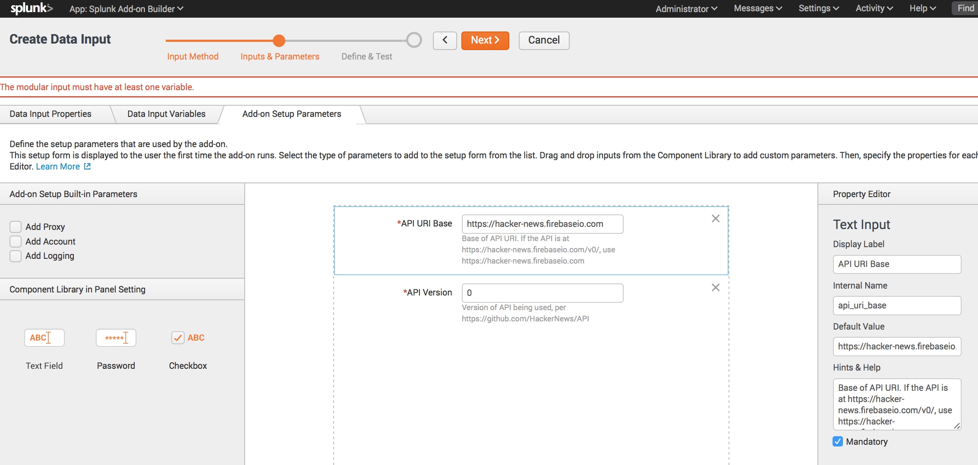The width and height of the screenshot is (978, 465).
Task: Click the orange Next button
Action: click(485, 40)
